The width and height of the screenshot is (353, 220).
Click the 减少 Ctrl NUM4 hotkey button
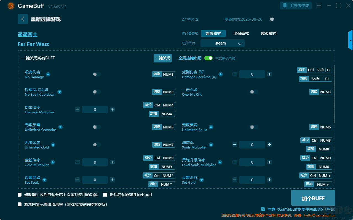[159, 105]
